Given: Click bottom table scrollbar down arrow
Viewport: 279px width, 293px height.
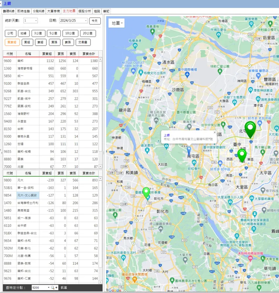Looking at the screenshot, I should 100,282.
